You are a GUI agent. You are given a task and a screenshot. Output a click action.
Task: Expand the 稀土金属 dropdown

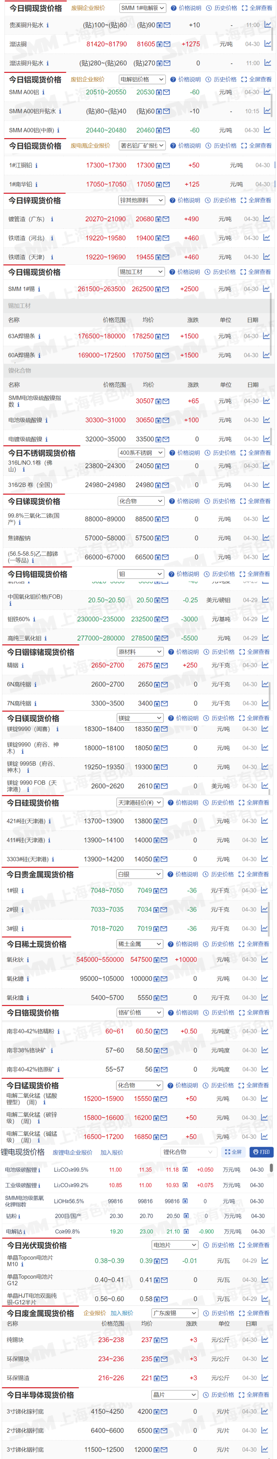point(140,944)
